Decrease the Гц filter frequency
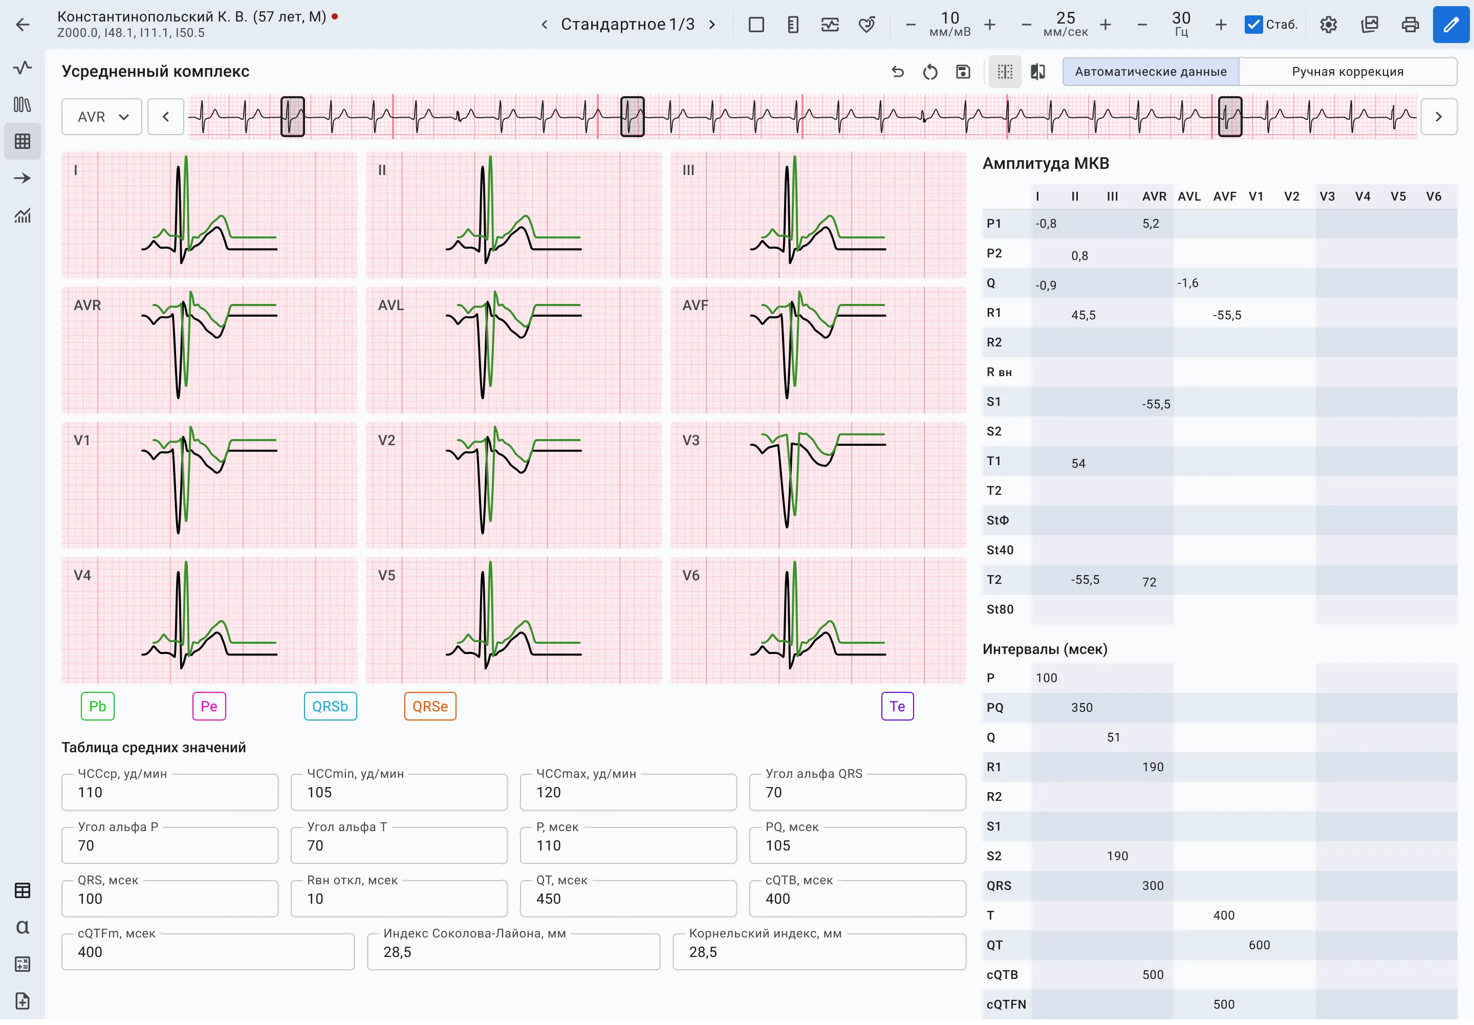The image size is (1474, 1025). pyautogui.click(x=1141, y=25)
